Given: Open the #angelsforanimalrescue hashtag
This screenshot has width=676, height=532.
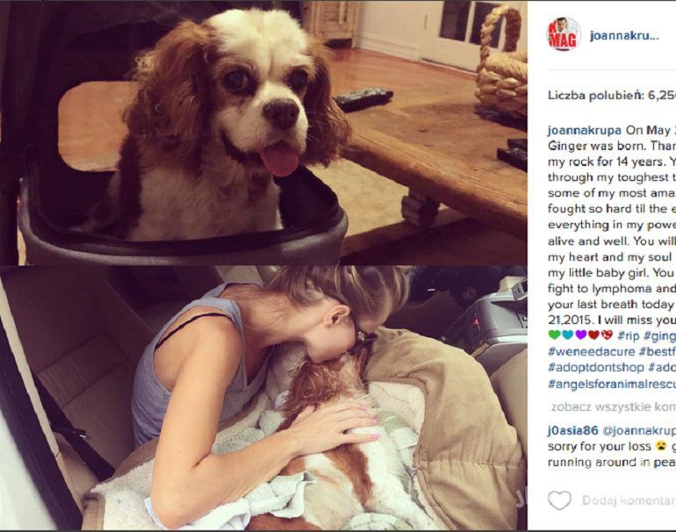Looking at the screenshot, I should 612,384.
